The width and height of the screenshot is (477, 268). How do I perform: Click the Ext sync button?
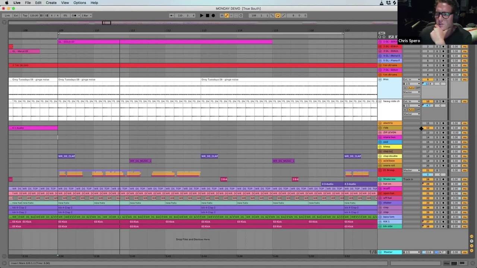coord(16,16)
